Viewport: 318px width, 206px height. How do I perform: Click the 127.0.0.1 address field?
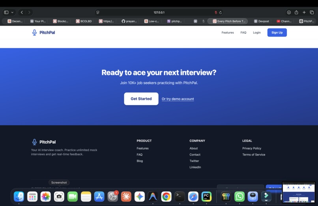(x=159, y=12)
